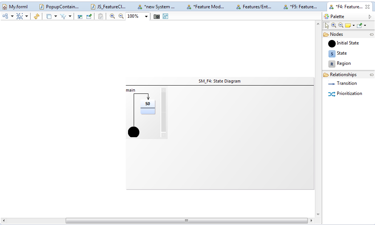Click the Arrange All layout icon
375x225 pixels.
[5, 16]
